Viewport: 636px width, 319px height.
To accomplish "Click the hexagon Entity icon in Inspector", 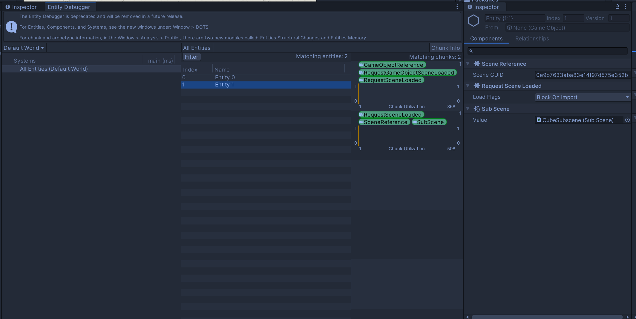I will tap(473, 21).
